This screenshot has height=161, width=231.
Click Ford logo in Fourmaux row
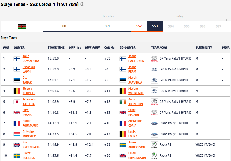pyautogui.click(x=154, y=123)
